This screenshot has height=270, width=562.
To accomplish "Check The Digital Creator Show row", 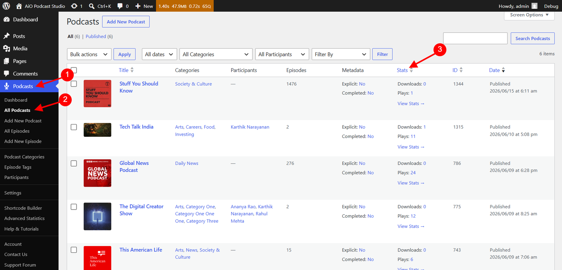I will click(x=74, y=207).
